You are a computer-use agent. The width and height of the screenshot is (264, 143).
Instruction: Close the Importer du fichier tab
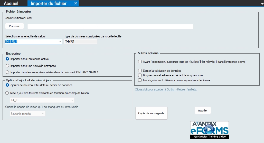(75, 3)
